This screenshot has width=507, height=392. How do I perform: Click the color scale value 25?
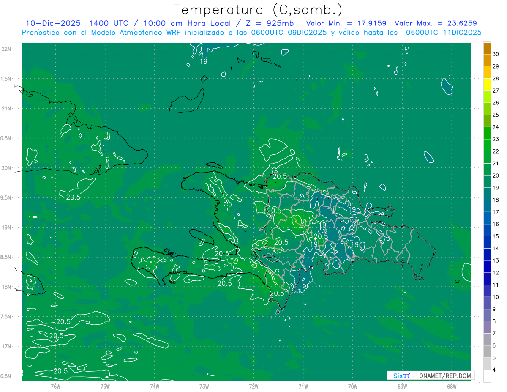(496, 115)
